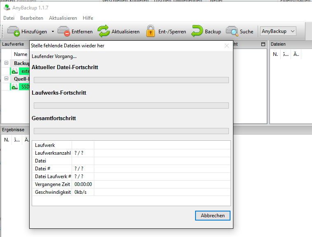Open the AnyBackup combo box
312x237 pixels.
point(278,31)
